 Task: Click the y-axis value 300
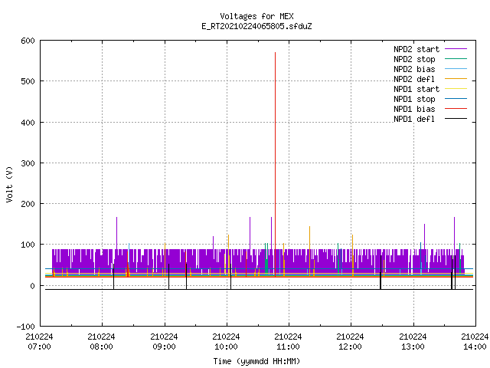click(28, 163)
